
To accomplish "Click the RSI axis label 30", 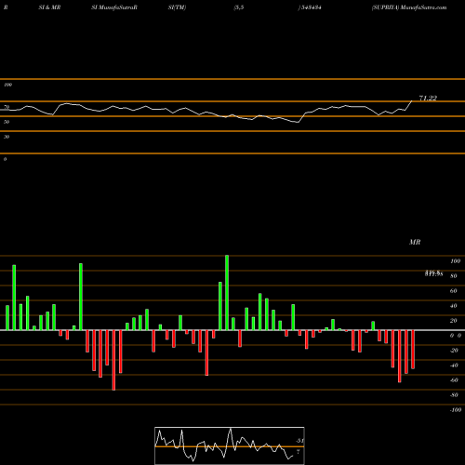I will click(7, 137).
